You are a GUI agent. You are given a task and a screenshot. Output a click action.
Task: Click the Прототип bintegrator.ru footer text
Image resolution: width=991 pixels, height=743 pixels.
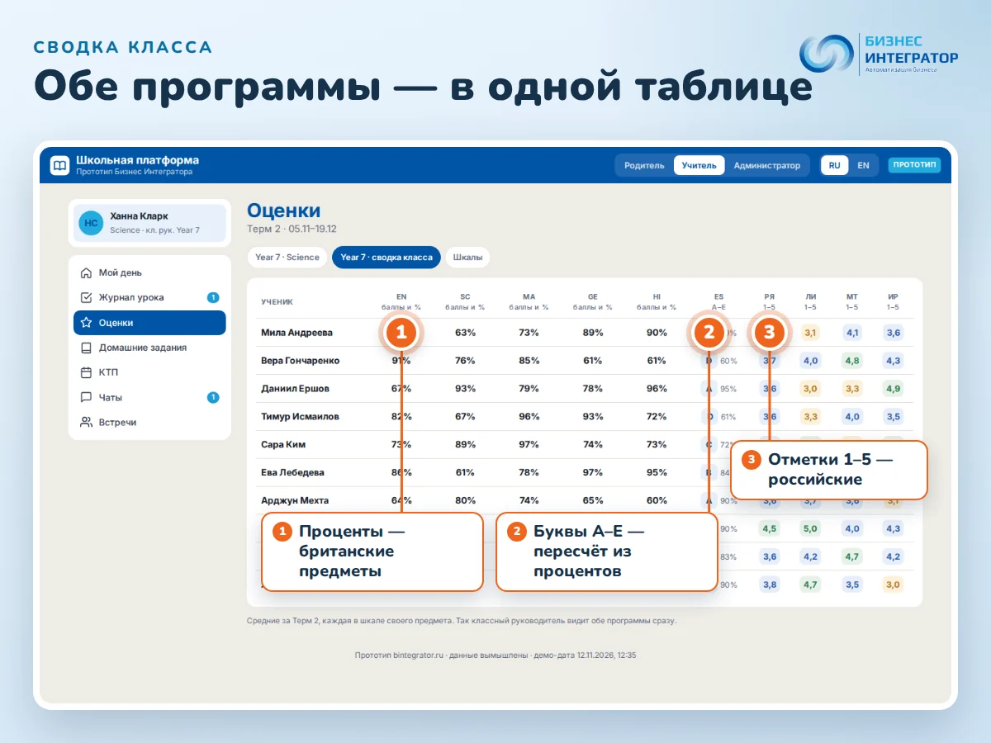click(495, 655)
